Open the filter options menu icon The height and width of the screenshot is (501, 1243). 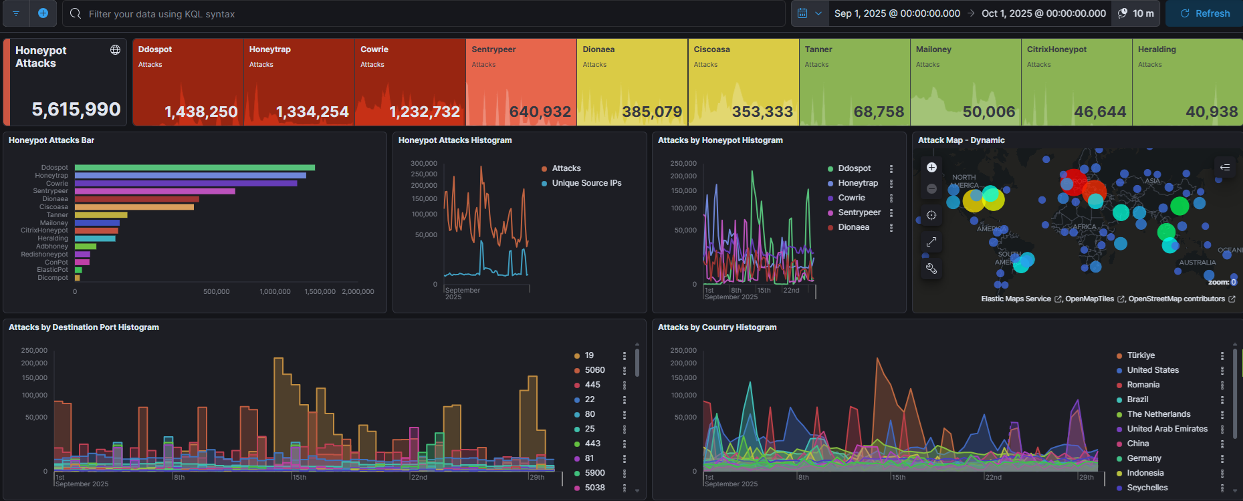16,13
